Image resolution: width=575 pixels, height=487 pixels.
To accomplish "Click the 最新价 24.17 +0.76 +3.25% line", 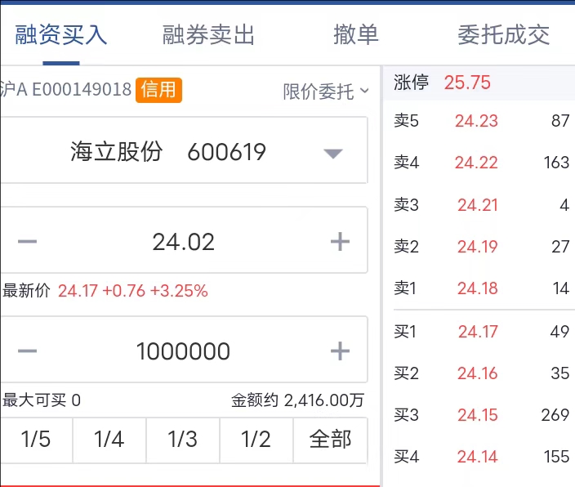I will pyautogui.click(x=105, y=291).
